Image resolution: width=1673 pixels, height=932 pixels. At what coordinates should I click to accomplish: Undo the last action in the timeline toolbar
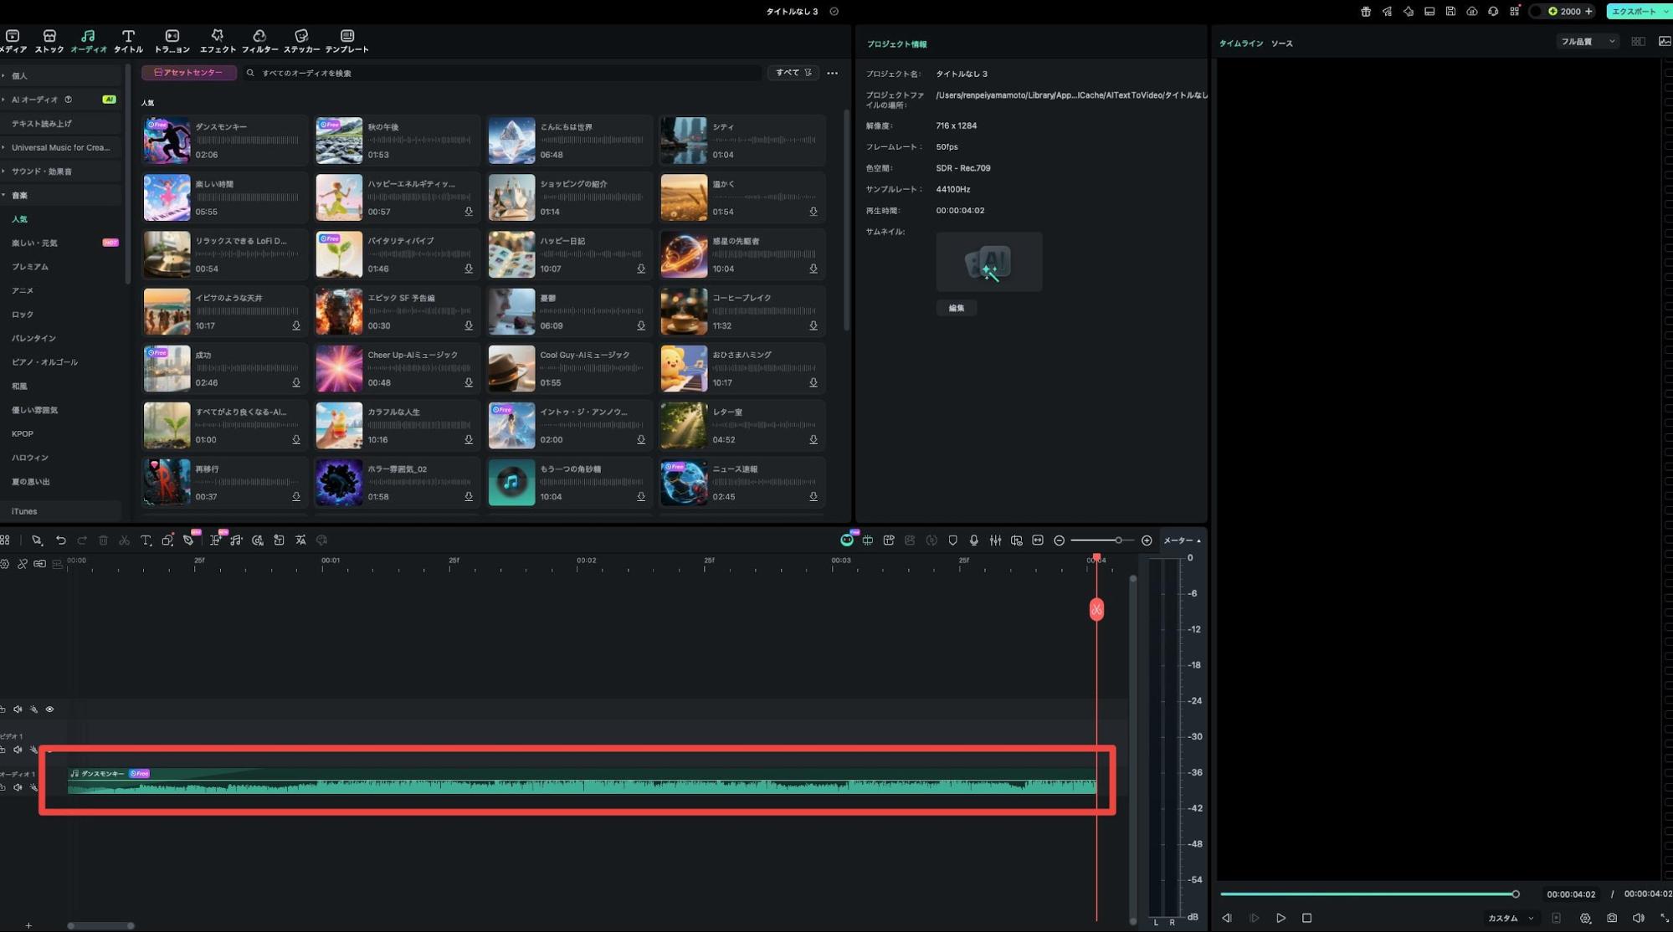(x=60, y=540)
